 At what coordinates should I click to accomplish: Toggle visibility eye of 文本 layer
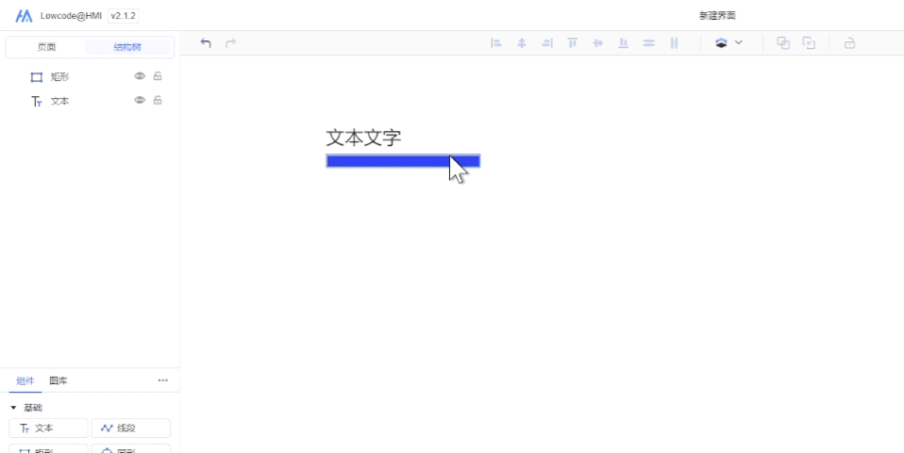140,100
